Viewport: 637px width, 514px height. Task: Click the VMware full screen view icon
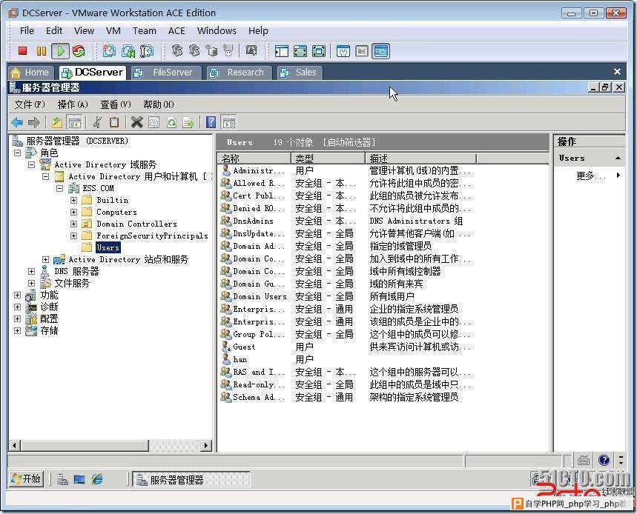point(300,50)
